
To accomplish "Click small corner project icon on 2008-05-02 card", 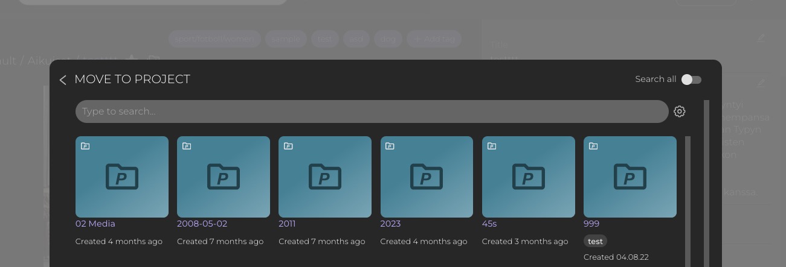I will pos(187,146).
